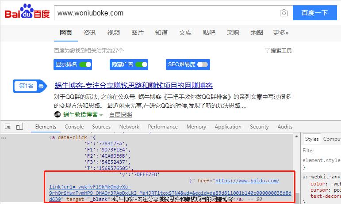Open DevTools Console tab

(x=74, y=127)
